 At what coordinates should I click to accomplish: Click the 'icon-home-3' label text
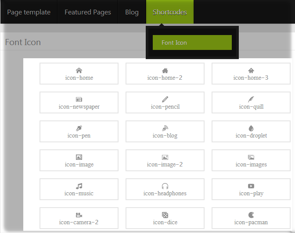(251, 78)
